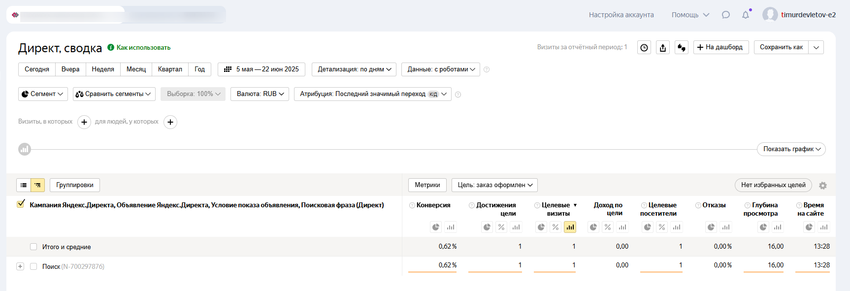This screenshot has width=850, height=291.
Task: Switch Целевые визиты to percent view
Action: tap(556, 227)
